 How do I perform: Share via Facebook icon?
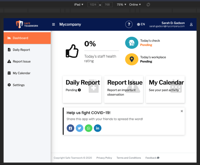coord(70,128)
